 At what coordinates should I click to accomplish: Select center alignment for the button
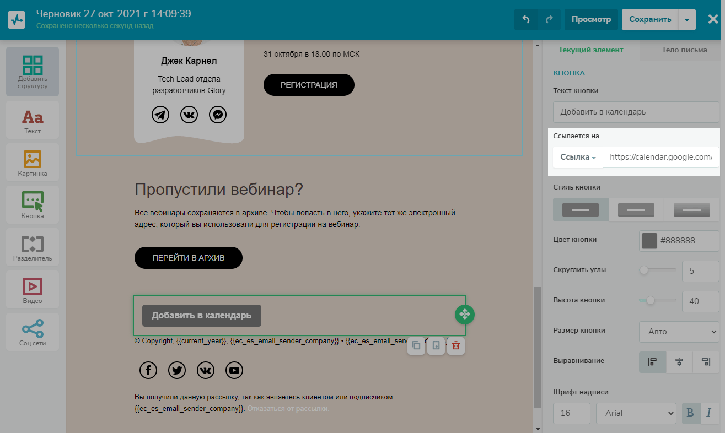click(679, 362)
